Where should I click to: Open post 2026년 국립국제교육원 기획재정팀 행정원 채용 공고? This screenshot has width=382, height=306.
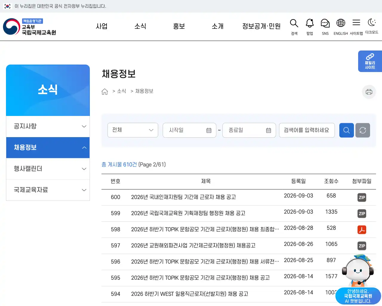188,213
